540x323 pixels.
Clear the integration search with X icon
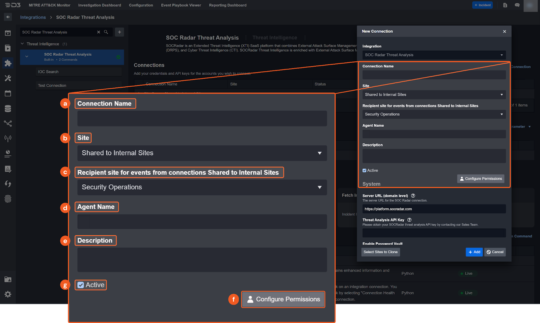pyautogui.click(x=99, y=32)
